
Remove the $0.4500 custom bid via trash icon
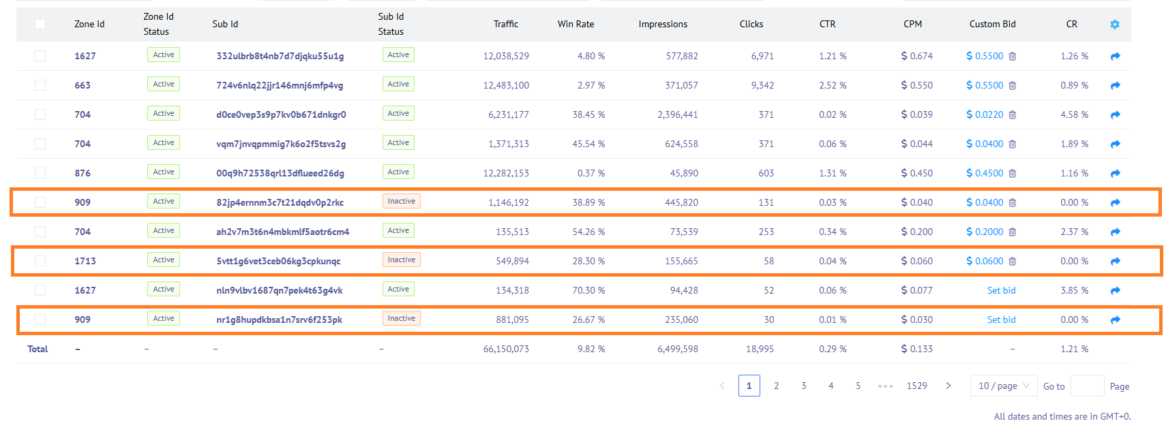pyautogui.click(x=1013, y=174)
